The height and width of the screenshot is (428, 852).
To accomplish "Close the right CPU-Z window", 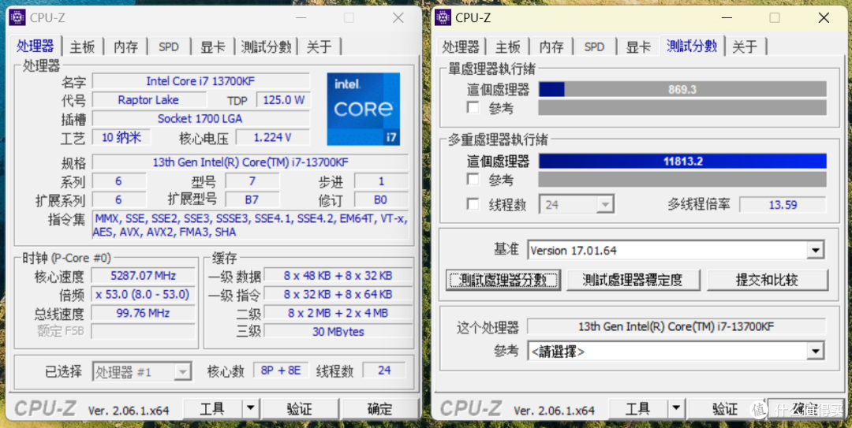I will (824, 17).
